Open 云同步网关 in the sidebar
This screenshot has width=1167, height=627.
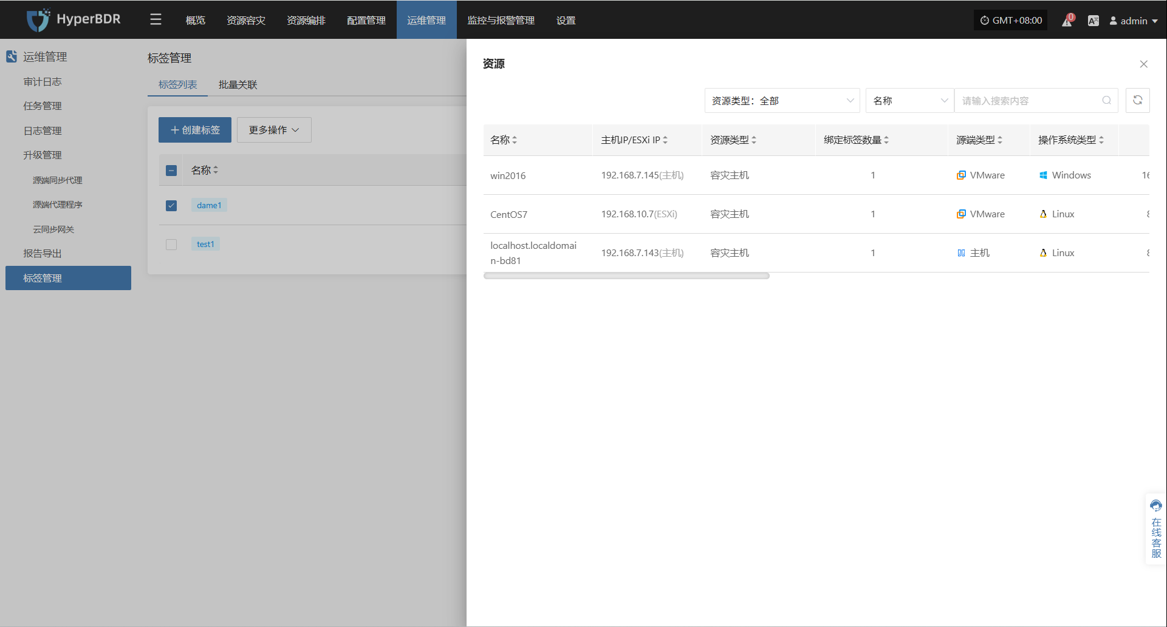(53, 229)
